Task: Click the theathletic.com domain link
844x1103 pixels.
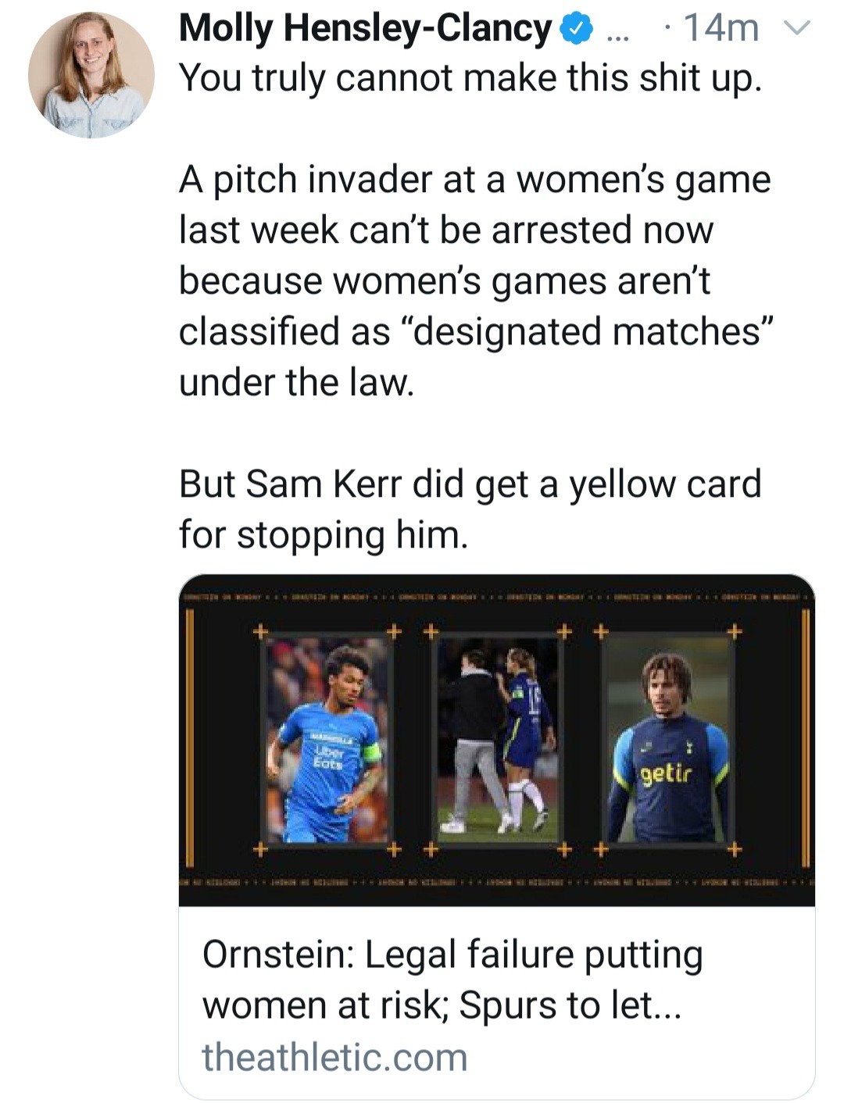Action: point(334,1057)
